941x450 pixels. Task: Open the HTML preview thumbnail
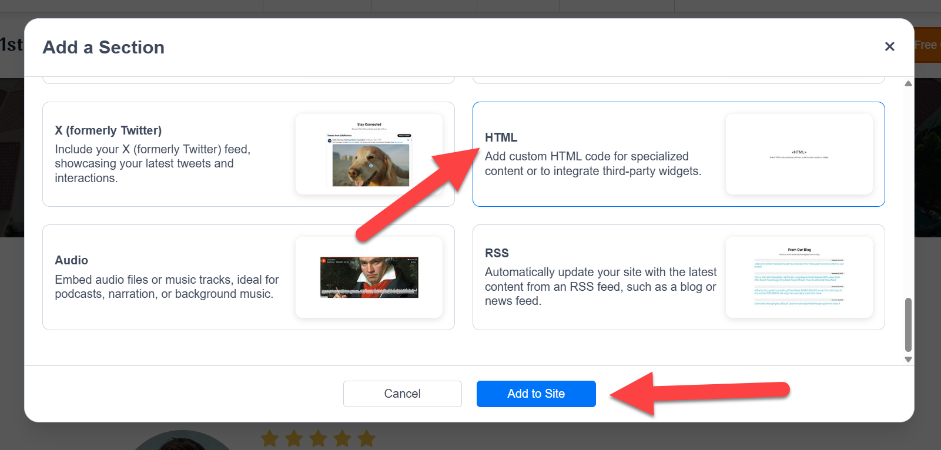(799, 154)
